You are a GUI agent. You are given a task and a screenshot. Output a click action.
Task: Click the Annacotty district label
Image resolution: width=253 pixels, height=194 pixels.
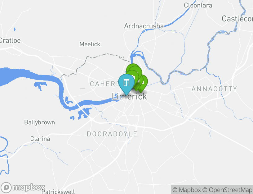(214, 89)
